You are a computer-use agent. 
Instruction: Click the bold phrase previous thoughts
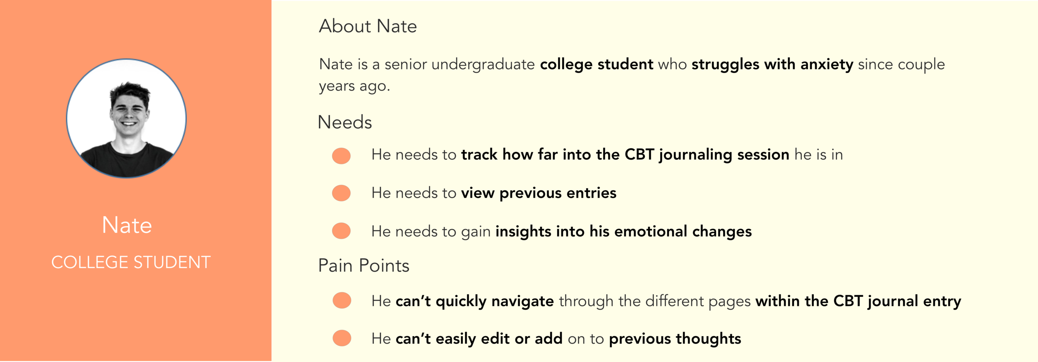click(x=675, y=339)
